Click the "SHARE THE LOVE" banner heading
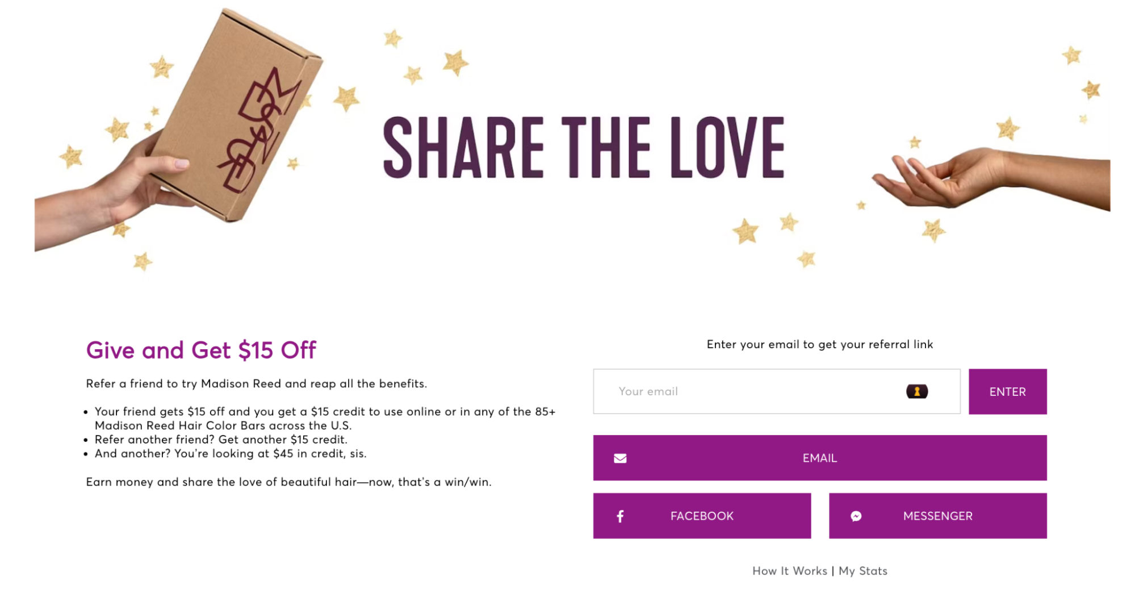 [x=584, y=148]
